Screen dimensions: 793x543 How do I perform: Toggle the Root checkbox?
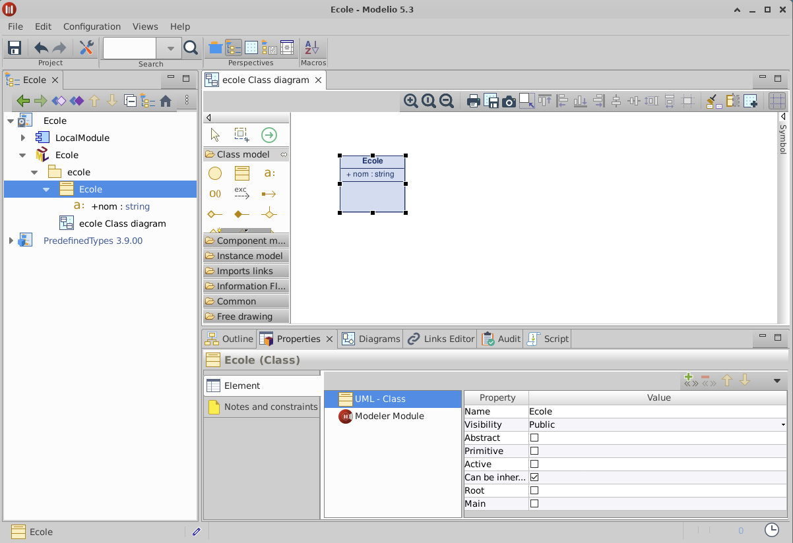[534, 490]
